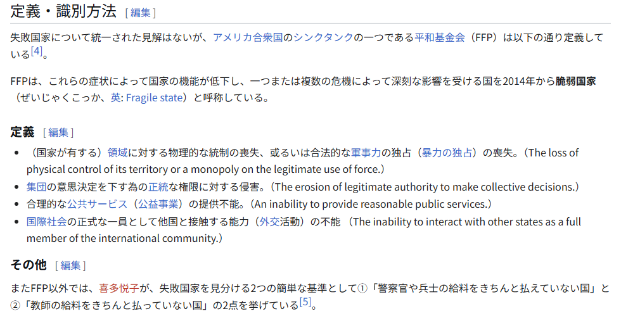Image resolution: width=621 pixels, height=323 pixels.
Task: Jump to footnote reference [5]
Action: click(305, 303)
